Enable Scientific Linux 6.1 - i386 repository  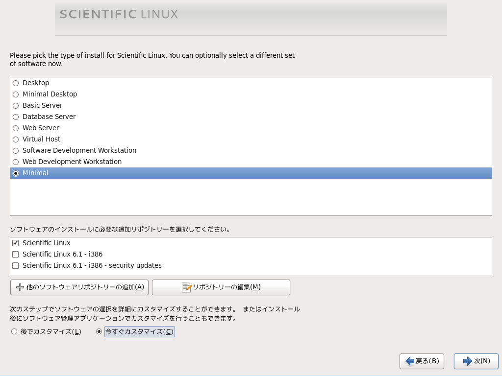pos(15,254)
